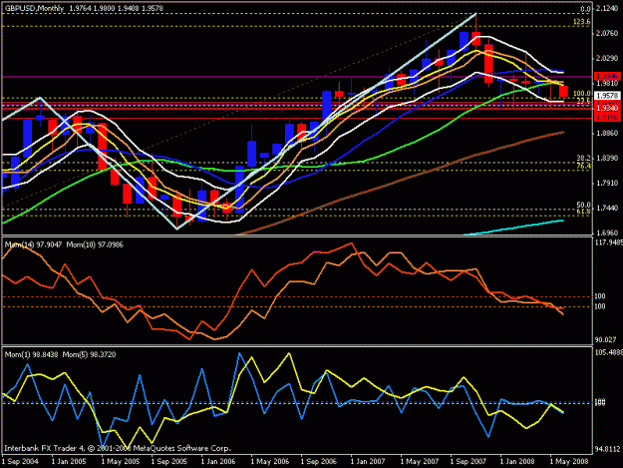Click the 90.027 momentum scale value
This screenshot has width=623, height=468.
coord(605,340)
